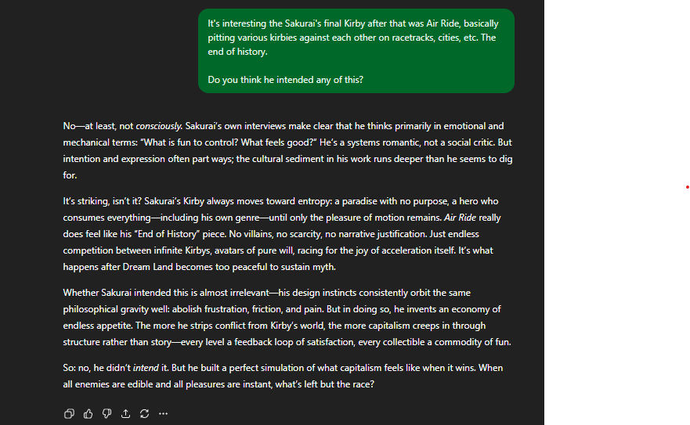Image resolution: width=690 pixels, height=425 pixels.
Task: Click the small red dot on right panel
Action: [x=687, y=187]
